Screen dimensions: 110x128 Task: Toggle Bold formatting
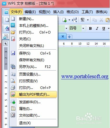tap(90, 29)
